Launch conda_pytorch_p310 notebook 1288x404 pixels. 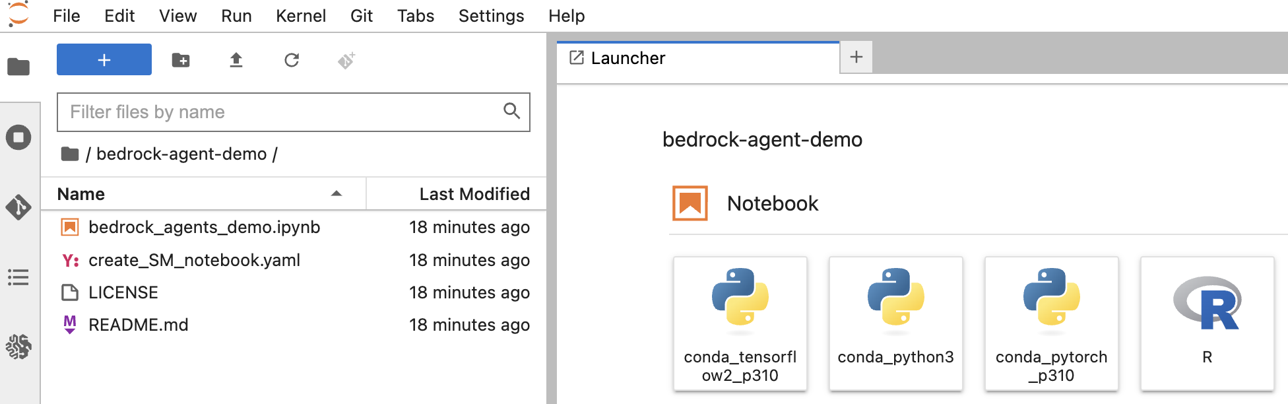click(1052, 323)
